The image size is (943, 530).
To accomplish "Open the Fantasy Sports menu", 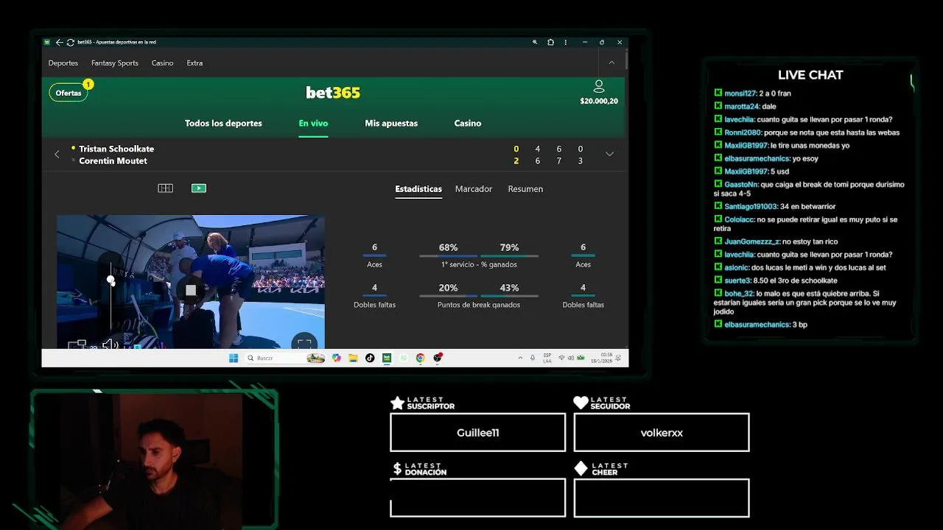I will (115, 63).
